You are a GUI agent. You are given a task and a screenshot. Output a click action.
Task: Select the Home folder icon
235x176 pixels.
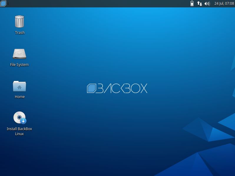(19, 86)
